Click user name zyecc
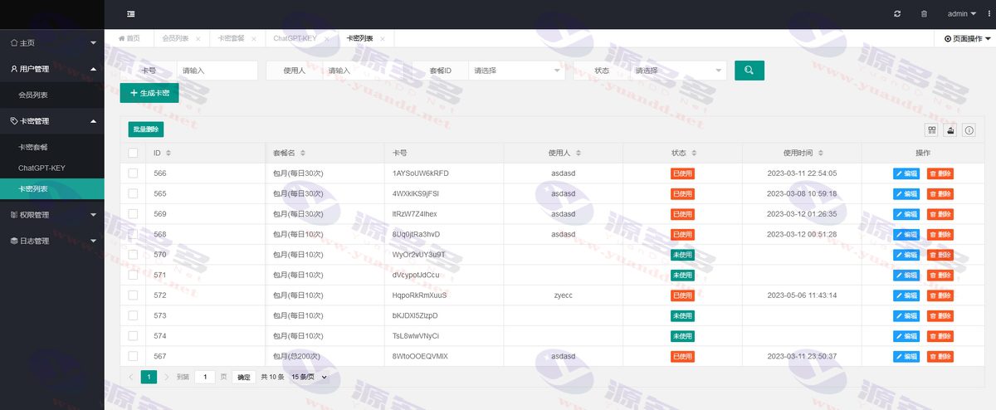The height and width of the screenshot is (410, 996). [564, 295]
